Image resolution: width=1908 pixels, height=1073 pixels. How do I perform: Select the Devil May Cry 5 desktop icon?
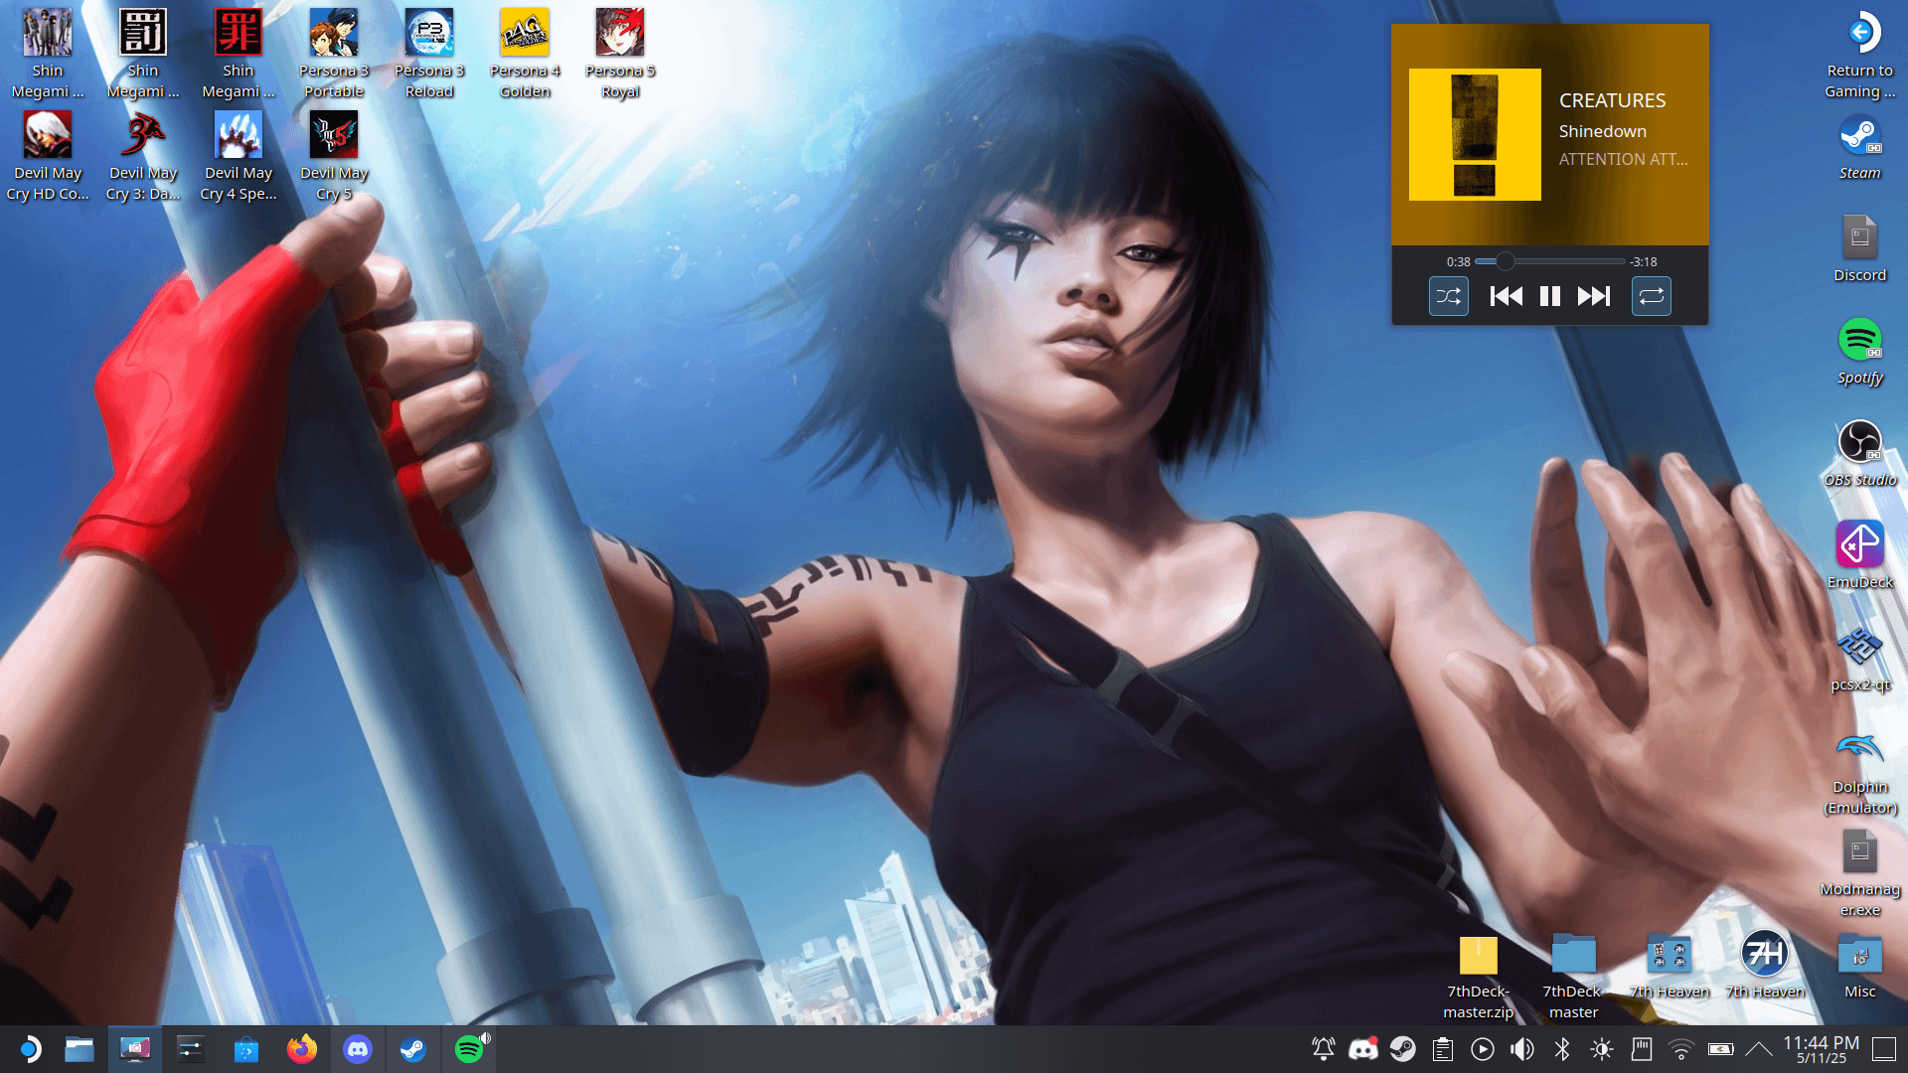coord(334,156)
